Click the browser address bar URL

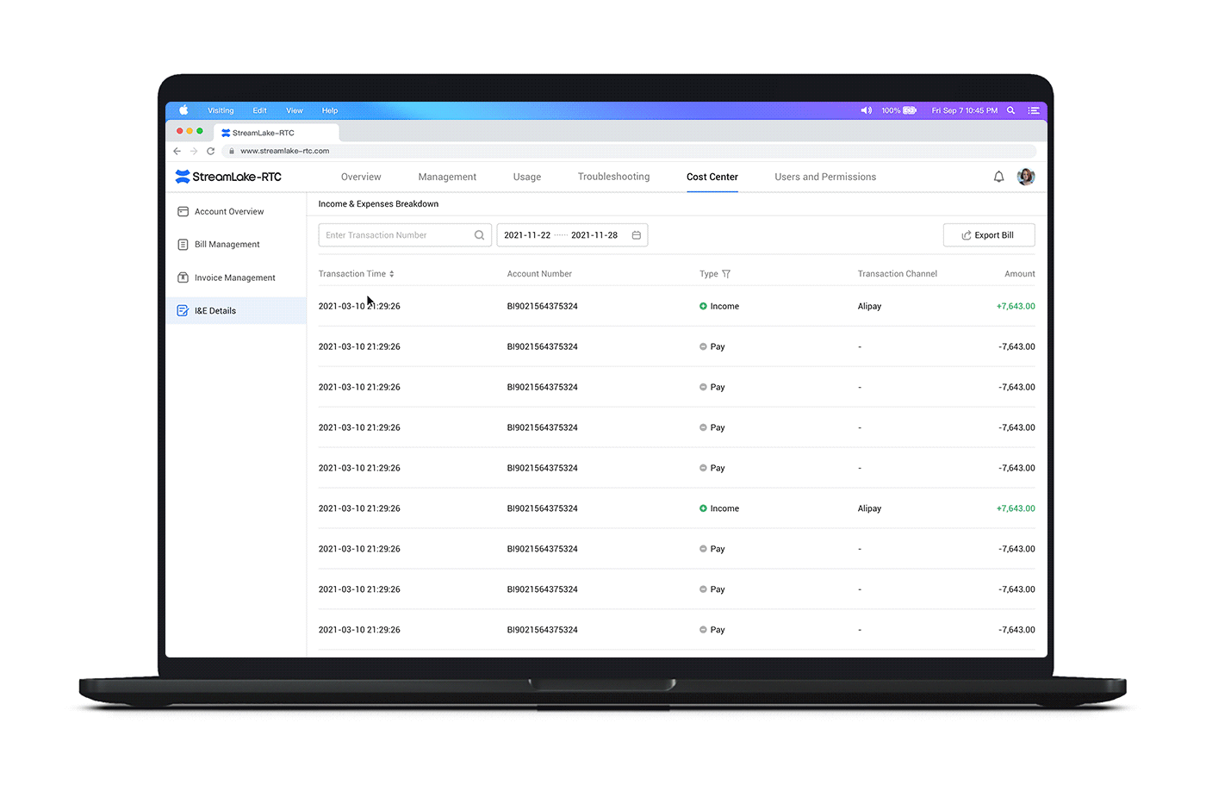click(x=284, y=151)
